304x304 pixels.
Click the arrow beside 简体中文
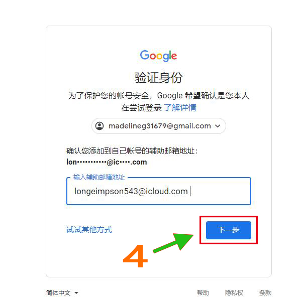(x=76, y=293)
